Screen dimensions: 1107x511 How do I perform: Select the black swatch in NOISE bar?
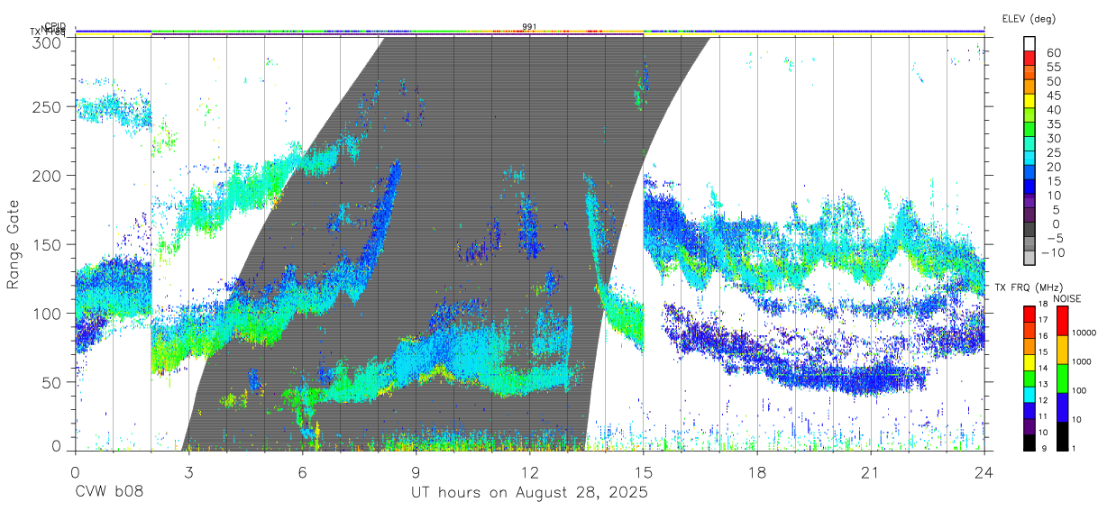[x=1062, y=434]
